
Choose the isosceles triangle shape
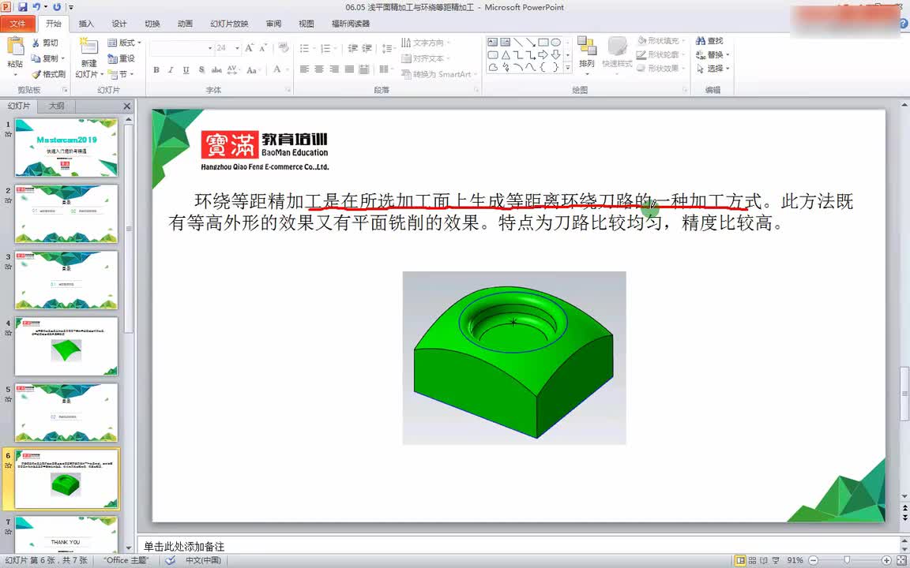[x=506, y=55]
